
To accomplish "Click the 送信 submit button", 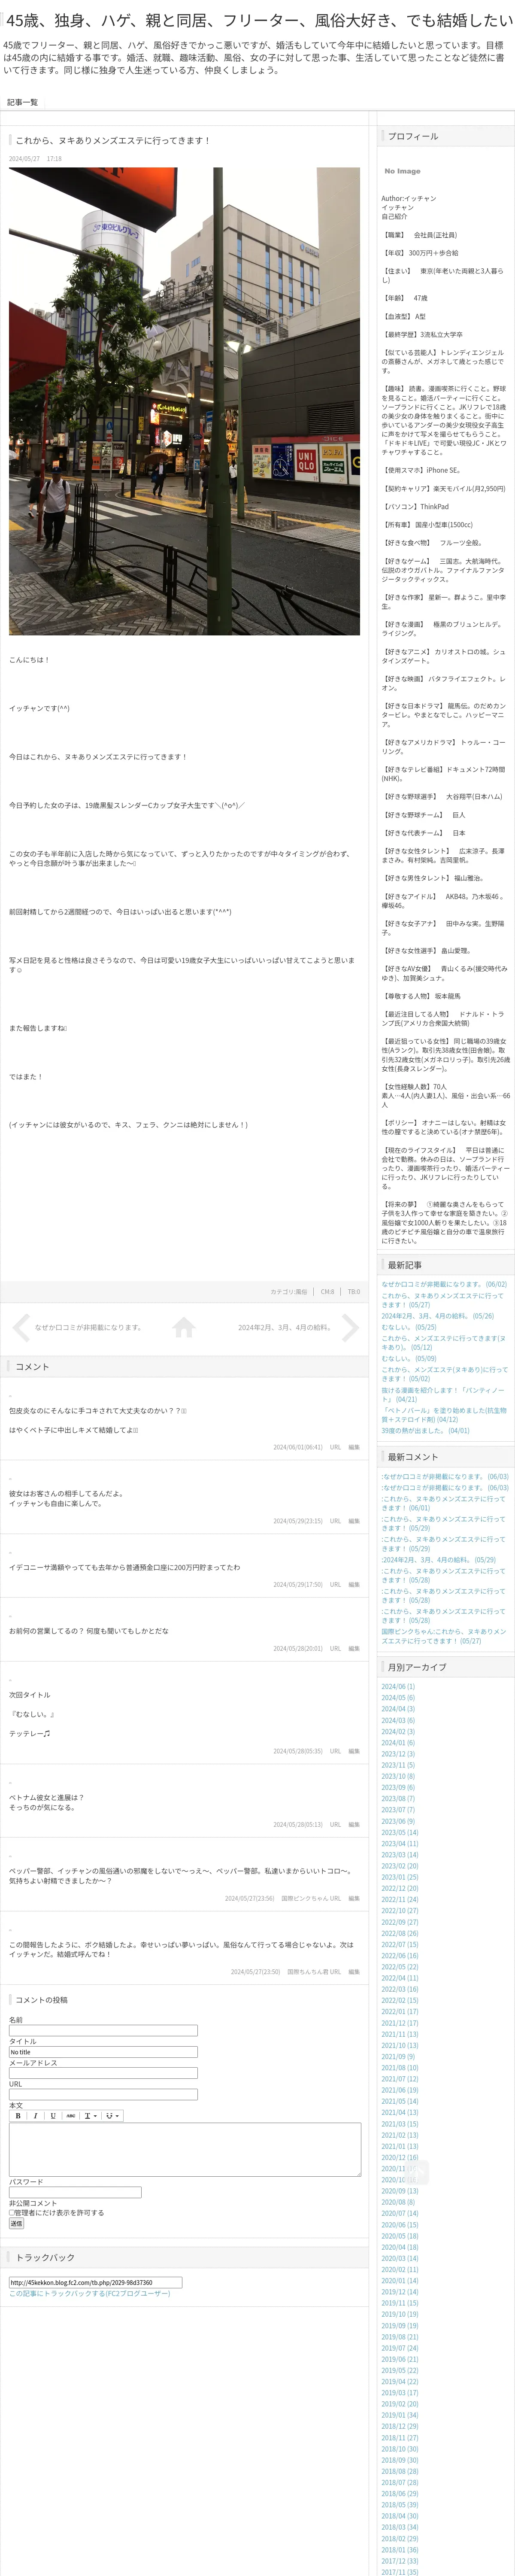I will point(16,2224).
